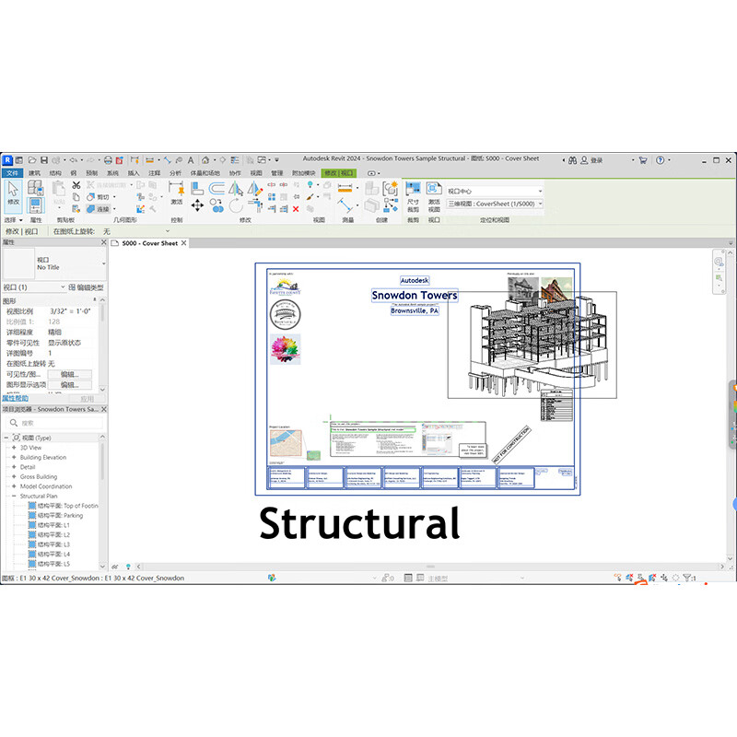Open the 文件 file menu tab

coord(12,173)
